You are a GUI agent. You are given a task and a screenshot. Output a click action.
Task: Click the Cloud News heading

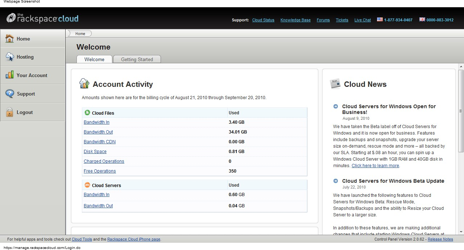pyautogui.click(x=365, y=84)
